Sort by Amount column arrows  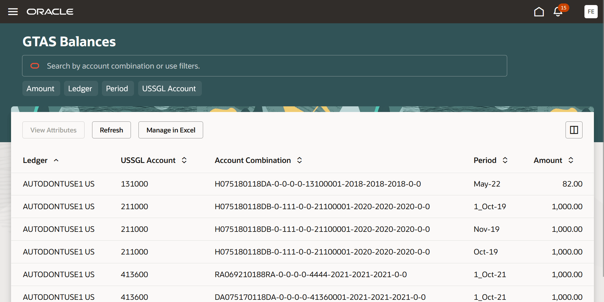tap(571, 160)
